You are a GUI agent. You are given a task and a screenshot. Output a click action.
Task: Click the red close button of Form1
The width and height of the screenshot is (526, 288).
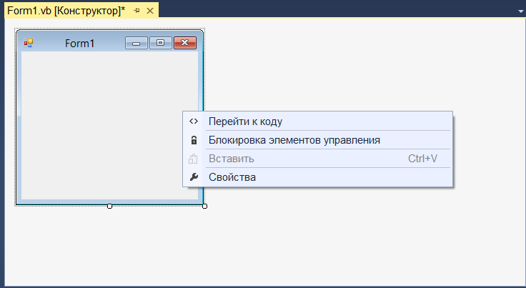click(x=185, y=43)
